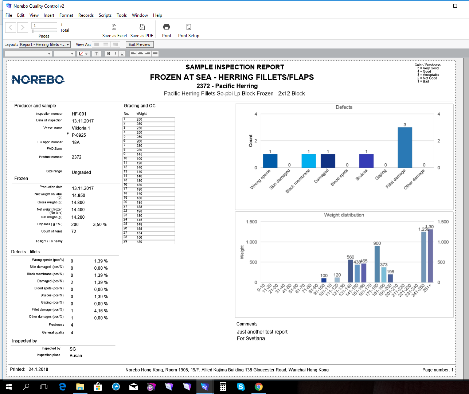
Task: Click the 900 bar in Weight distribution chart
Action: coord(377,264)
